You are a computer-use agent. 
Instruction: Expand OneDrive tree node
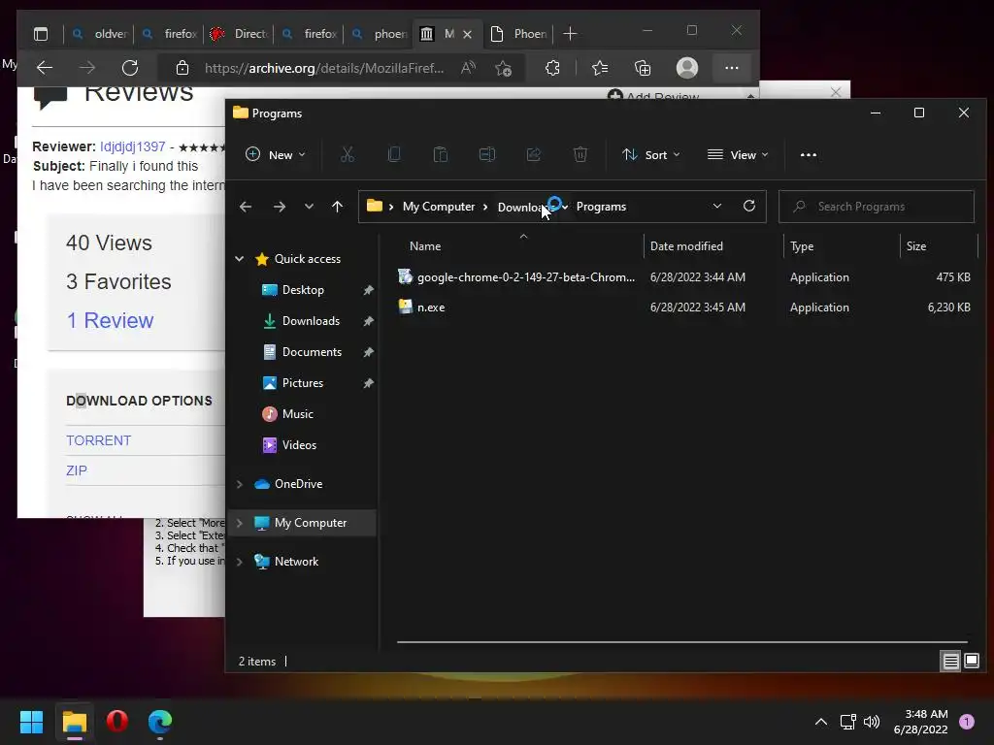tap(240, 484)
